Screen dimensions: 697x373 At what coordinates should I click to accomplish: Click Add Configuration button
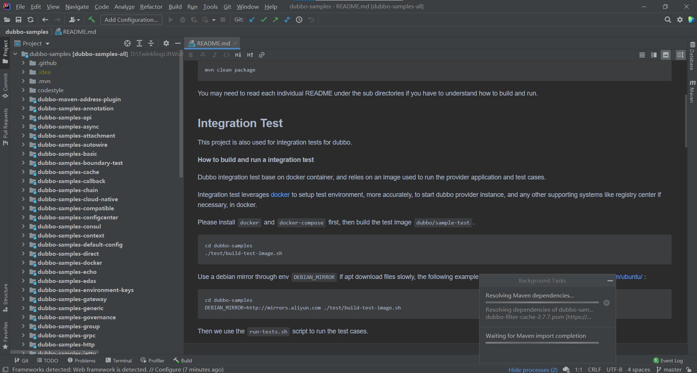click(131, 20)
